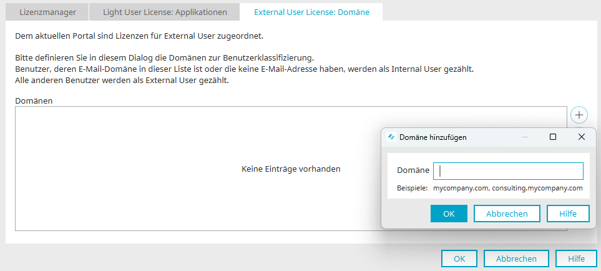Click Hilfe at the bottom of main window

pyautogui.click(x=576, y=259)
